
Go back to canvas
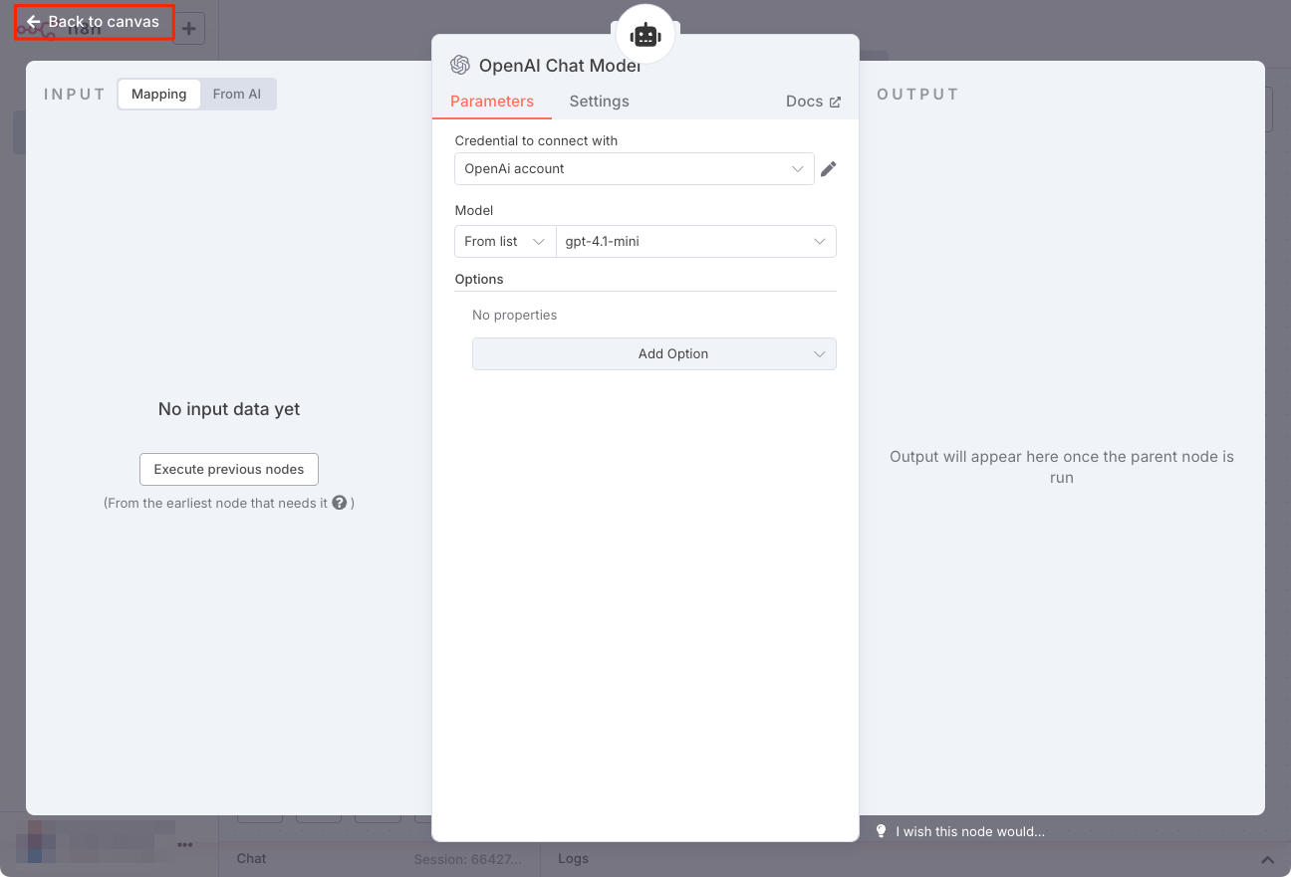94,22
